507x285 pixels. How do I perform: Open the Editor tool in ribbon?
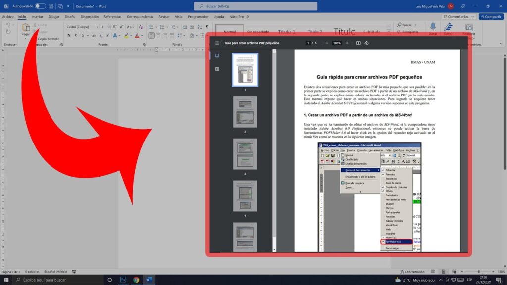click(x=448, y=27)
